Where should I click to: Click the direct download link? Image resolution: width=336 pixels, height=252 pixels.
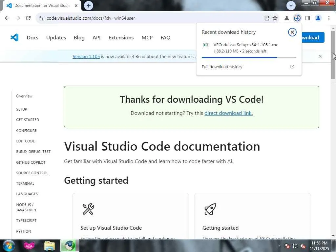[x=229, y=113]
